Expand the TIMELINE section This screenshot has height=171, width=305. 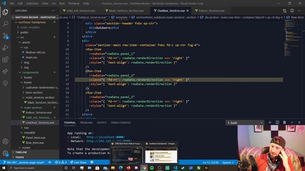[x=21, y=152]
